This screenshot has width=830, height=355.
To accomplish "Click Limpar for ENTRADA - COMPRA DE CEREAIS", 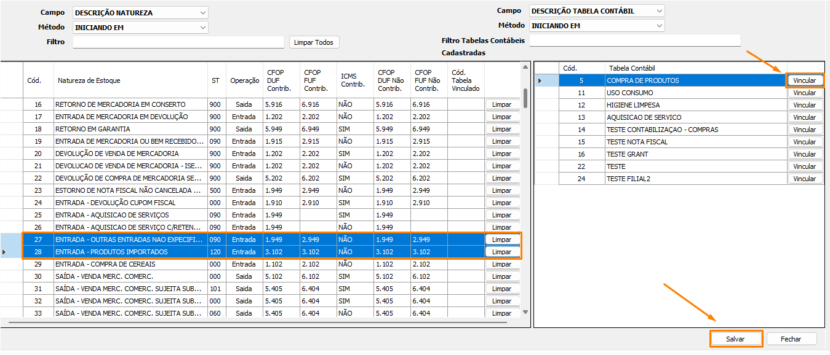I will pos(502,264).
